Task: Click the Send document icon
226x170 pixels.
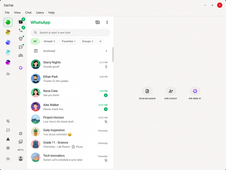Action: (147, 91)
